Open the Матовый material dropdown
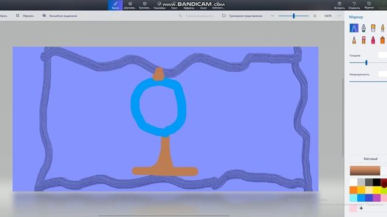 click(x=368, y=159)
